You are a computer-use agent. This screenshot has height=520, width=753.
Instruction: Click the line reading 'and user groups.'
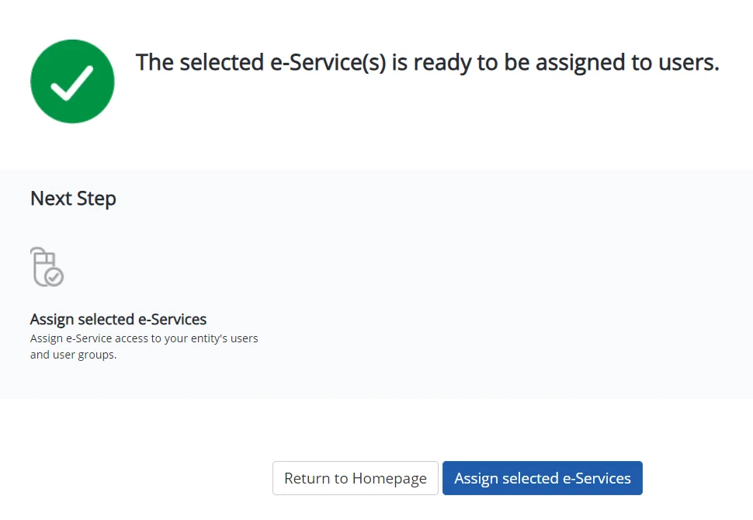coord(74,355)
